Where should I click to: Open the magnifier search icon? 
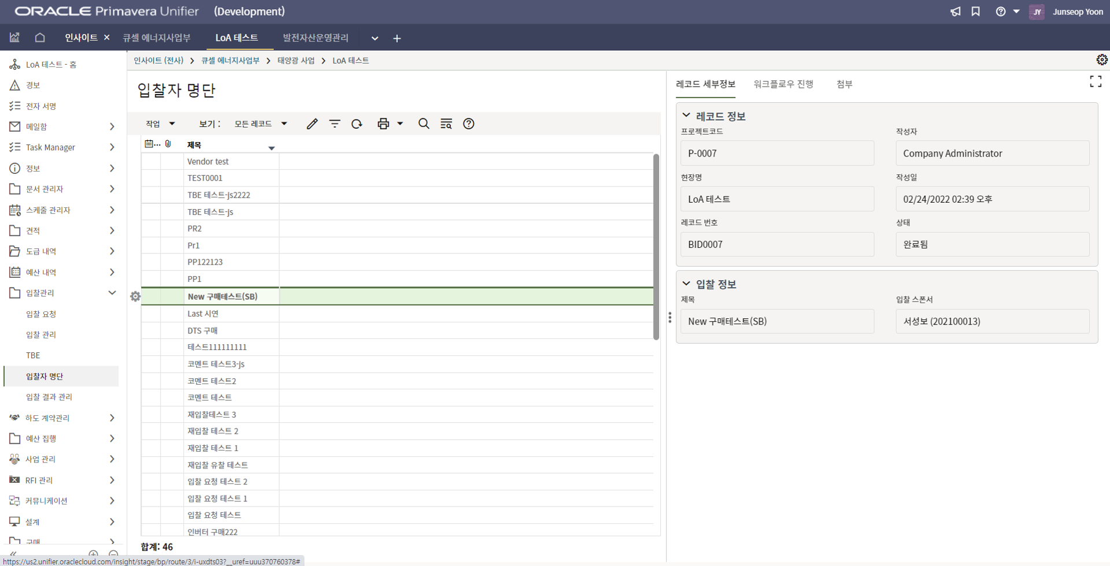[x=424, y=124]
